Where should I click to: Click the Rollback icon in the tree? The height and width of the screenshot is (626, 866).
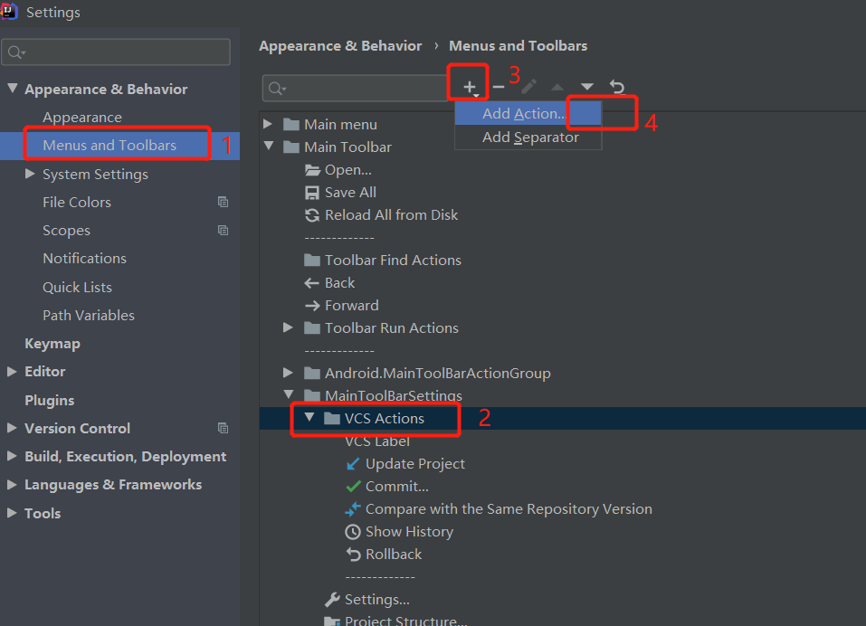(x=352, y=554)
